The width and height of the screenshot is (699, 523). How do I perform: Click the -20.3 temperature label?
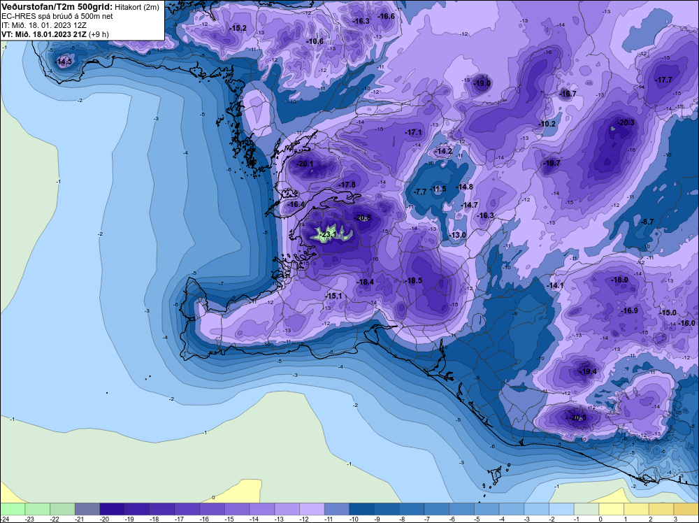pos(626,122)
